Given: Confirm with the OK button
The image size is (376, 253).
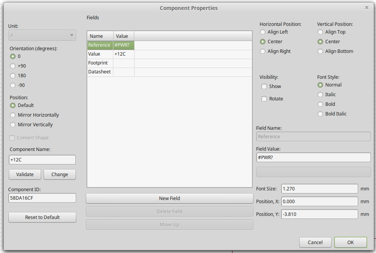Looking at the screenshot, I should click(x=350, y=242).
